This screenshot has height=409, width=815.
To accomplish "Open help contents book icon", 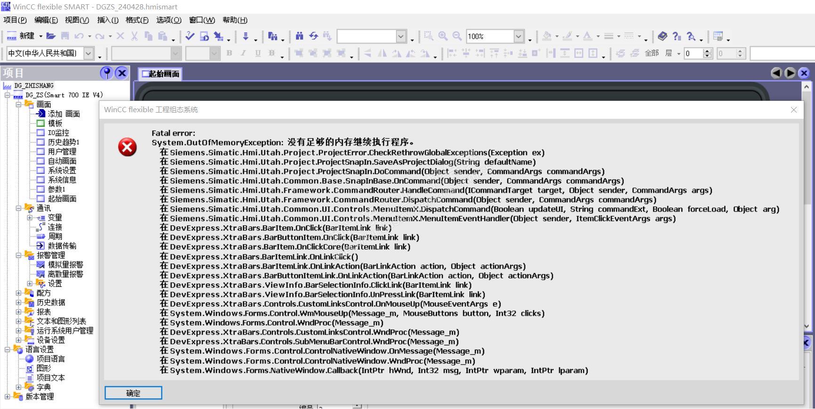I will click(662, 36).
